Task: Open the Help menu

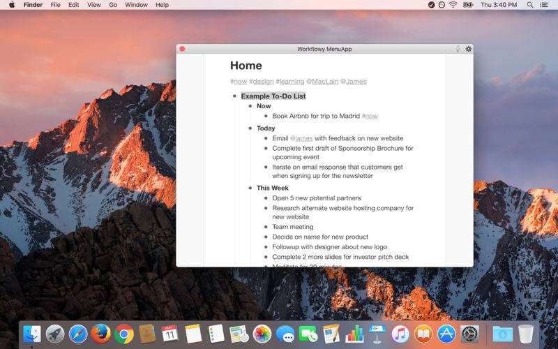Action: point(162,5)
